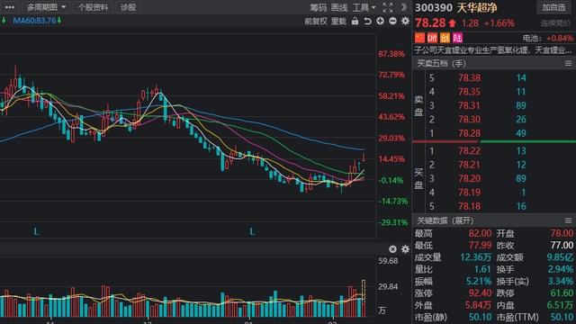
Task: Zoom in chart with plus icon
Action: click(x=380, y=21)
